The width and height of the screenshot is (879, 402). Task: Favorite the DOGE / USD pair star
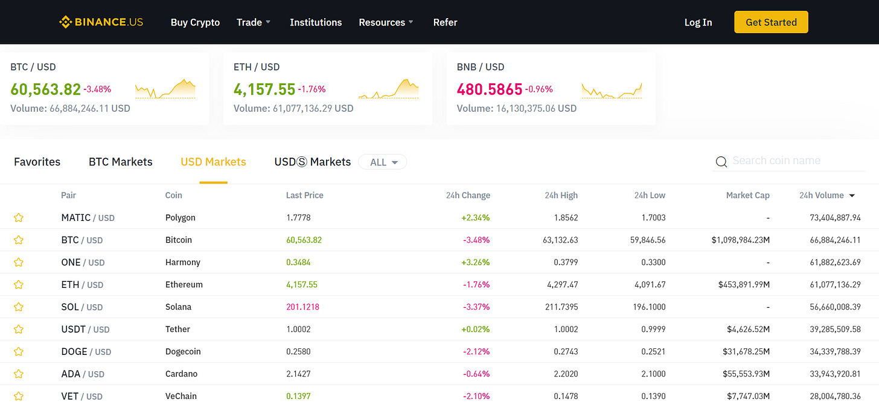19,351
